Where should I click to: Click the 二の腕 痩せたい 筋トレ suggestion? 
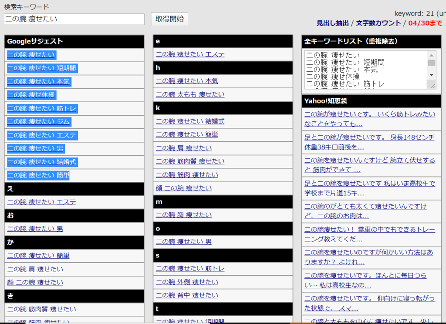(42, 108)
